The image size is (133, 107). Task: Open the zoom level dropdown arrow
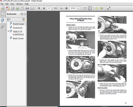point(78,8)
